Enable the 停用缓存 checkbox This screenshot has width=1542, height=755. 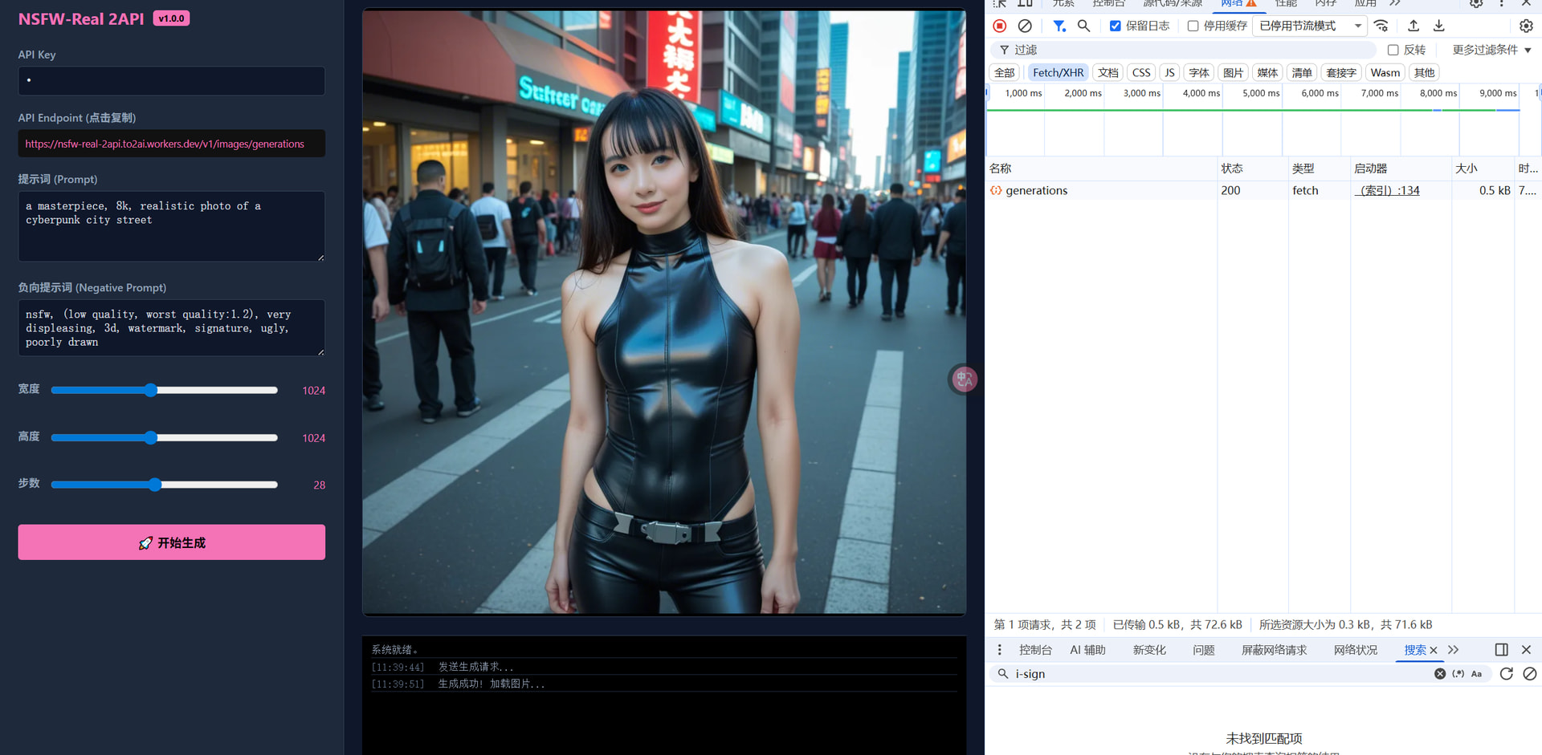tap(1193, 26)
